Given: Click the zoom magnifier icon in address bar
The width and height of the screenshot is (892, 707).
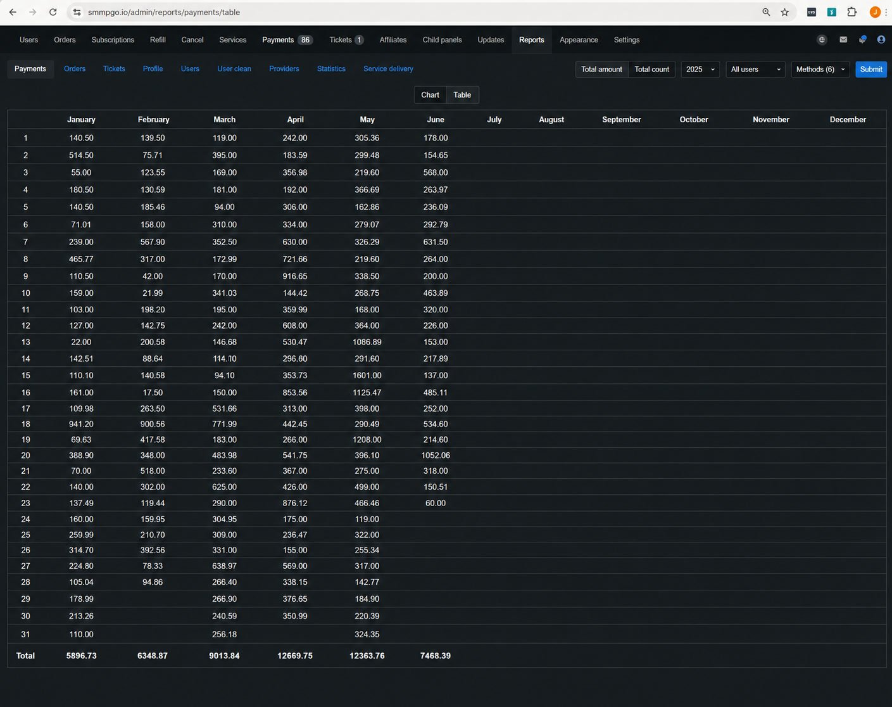Looking at the screenshot, I should (766, 12).
